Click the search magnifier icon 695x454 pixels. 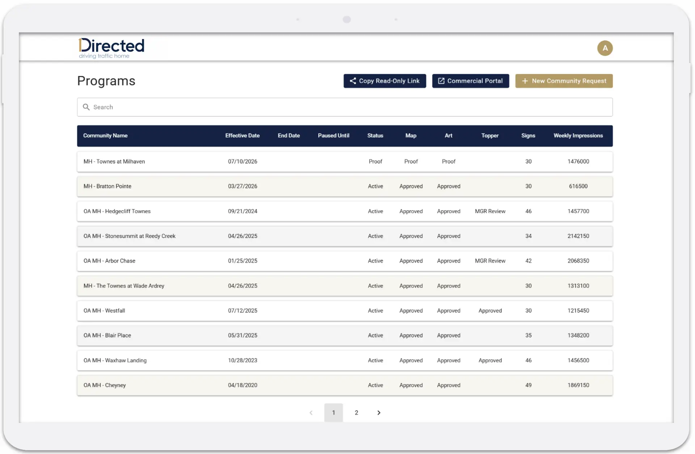86,107
